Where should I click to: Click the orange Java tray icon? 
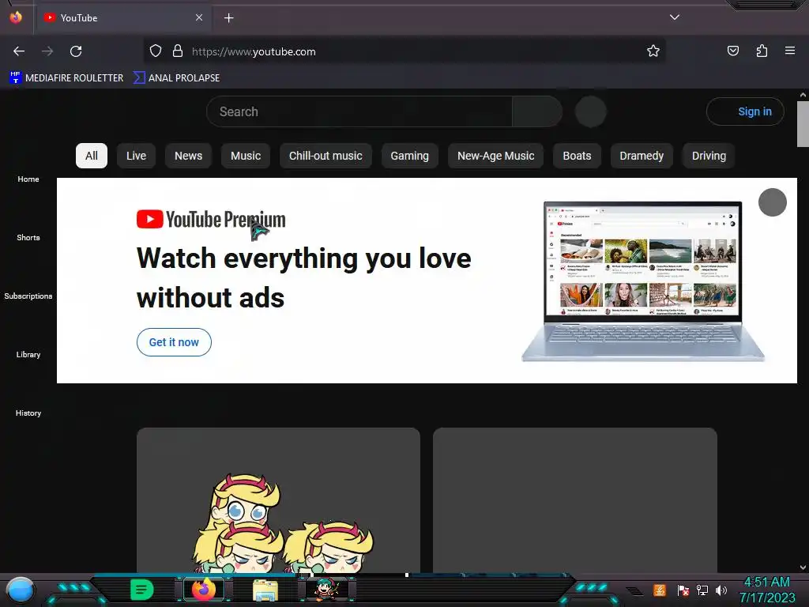pos(660,590)
